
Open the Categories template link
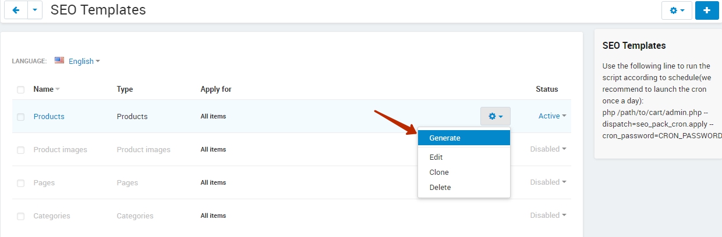(x=52, y=216)
